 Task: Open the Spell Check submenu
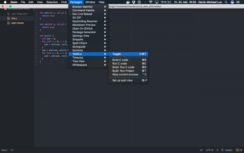point(88,43)
